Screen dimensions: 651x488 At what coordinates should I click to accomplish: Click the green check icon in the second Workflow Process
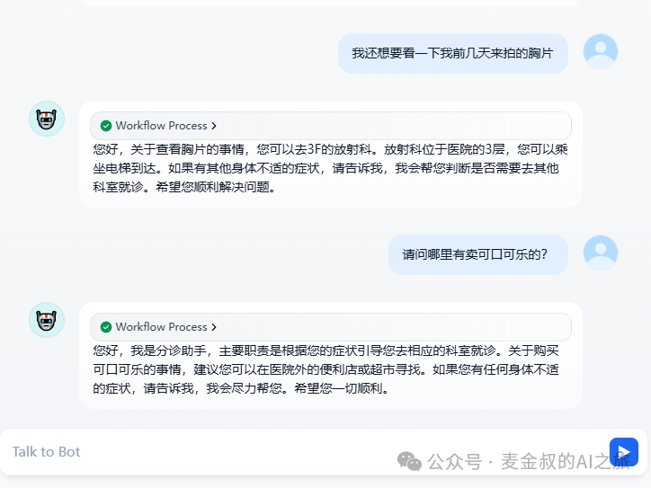click(106, 327)
